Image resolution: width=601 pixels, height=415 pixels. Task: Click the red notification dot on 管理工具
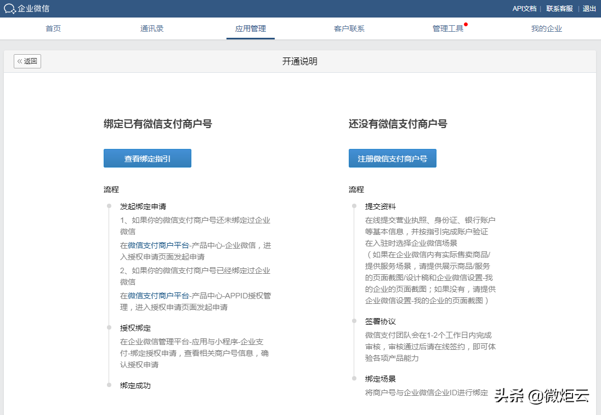pyautogui.click(x=466, y=24)
